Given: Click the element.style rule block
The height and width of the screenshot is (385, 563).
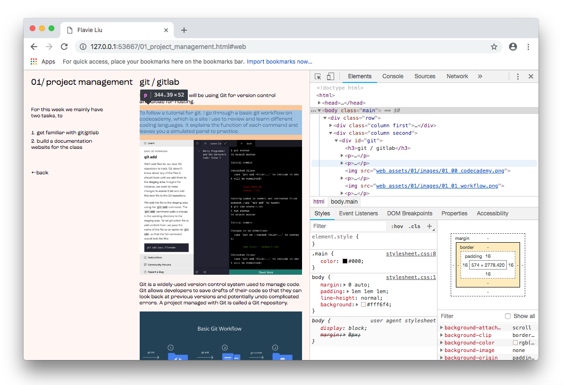Looking at the screenshot, I should (373, 240).
